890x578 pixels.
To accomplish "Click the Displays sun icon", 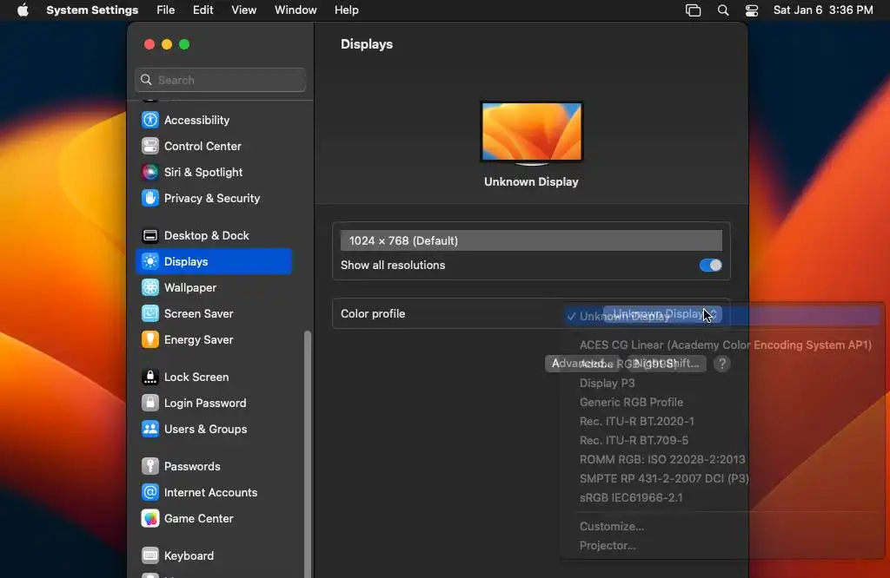I will (x=149, y=262).
